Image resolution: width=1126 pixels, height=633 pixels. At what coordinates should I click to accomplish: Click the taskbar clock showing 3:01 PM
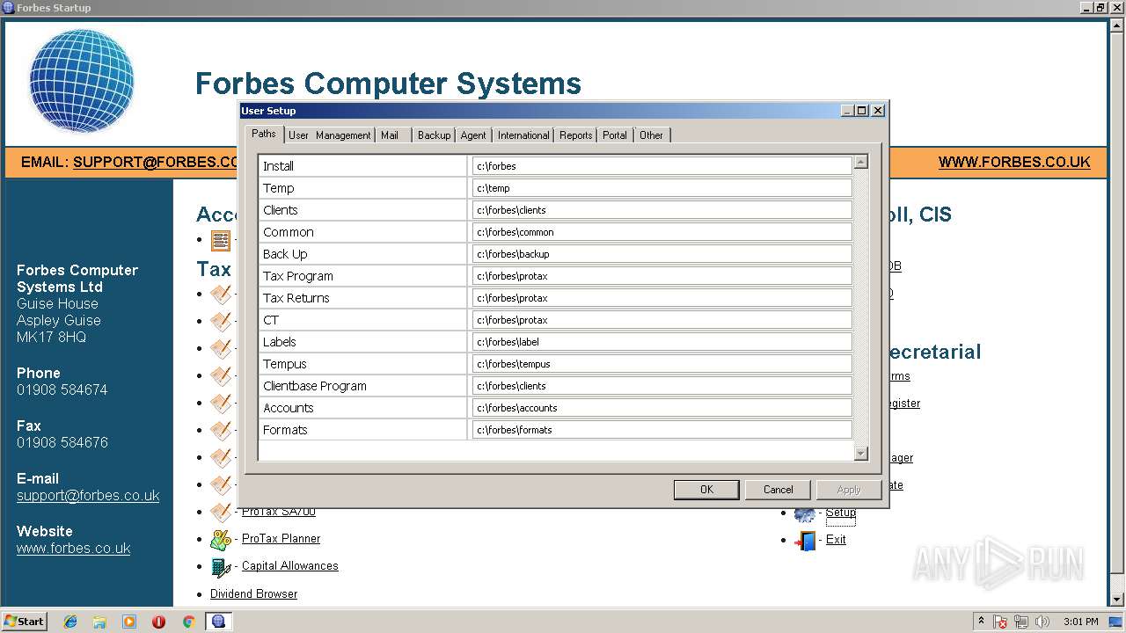[x=1080, y=622]
